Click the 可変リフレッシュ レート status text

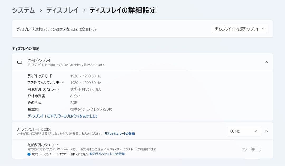(85, 89)
